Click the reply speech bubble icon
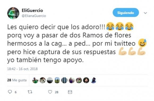Image resolution: width=154 pixels, height=101 pixels. click(10, 92)
